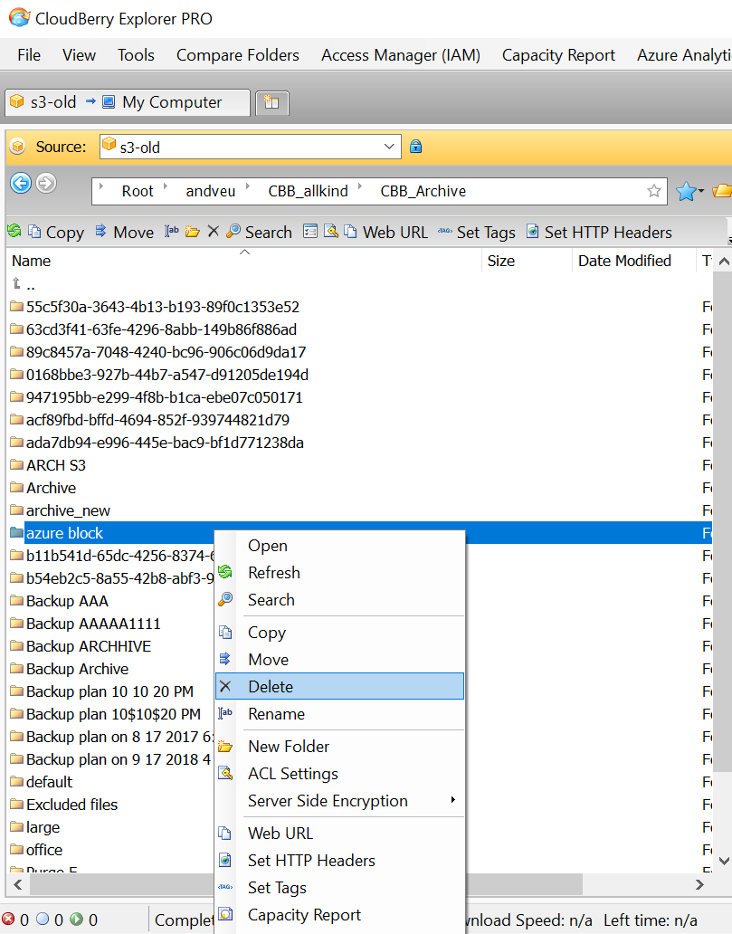732x934 pixels.
Task: Select the ARCH S3 folder
Action: pos(357,465)
